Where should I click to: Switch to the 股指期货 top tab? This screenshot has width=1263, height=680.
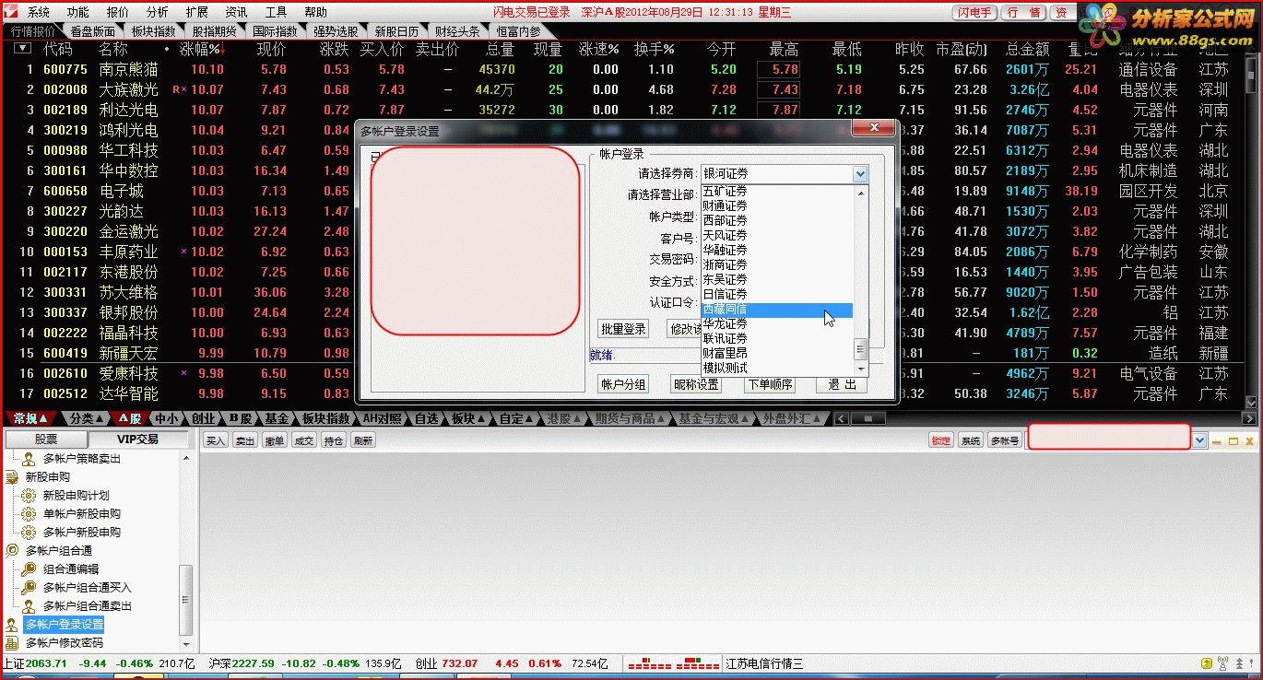point(215,31)
